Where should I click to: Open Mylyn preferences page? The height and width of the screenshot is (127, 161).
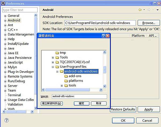point(12,67)
